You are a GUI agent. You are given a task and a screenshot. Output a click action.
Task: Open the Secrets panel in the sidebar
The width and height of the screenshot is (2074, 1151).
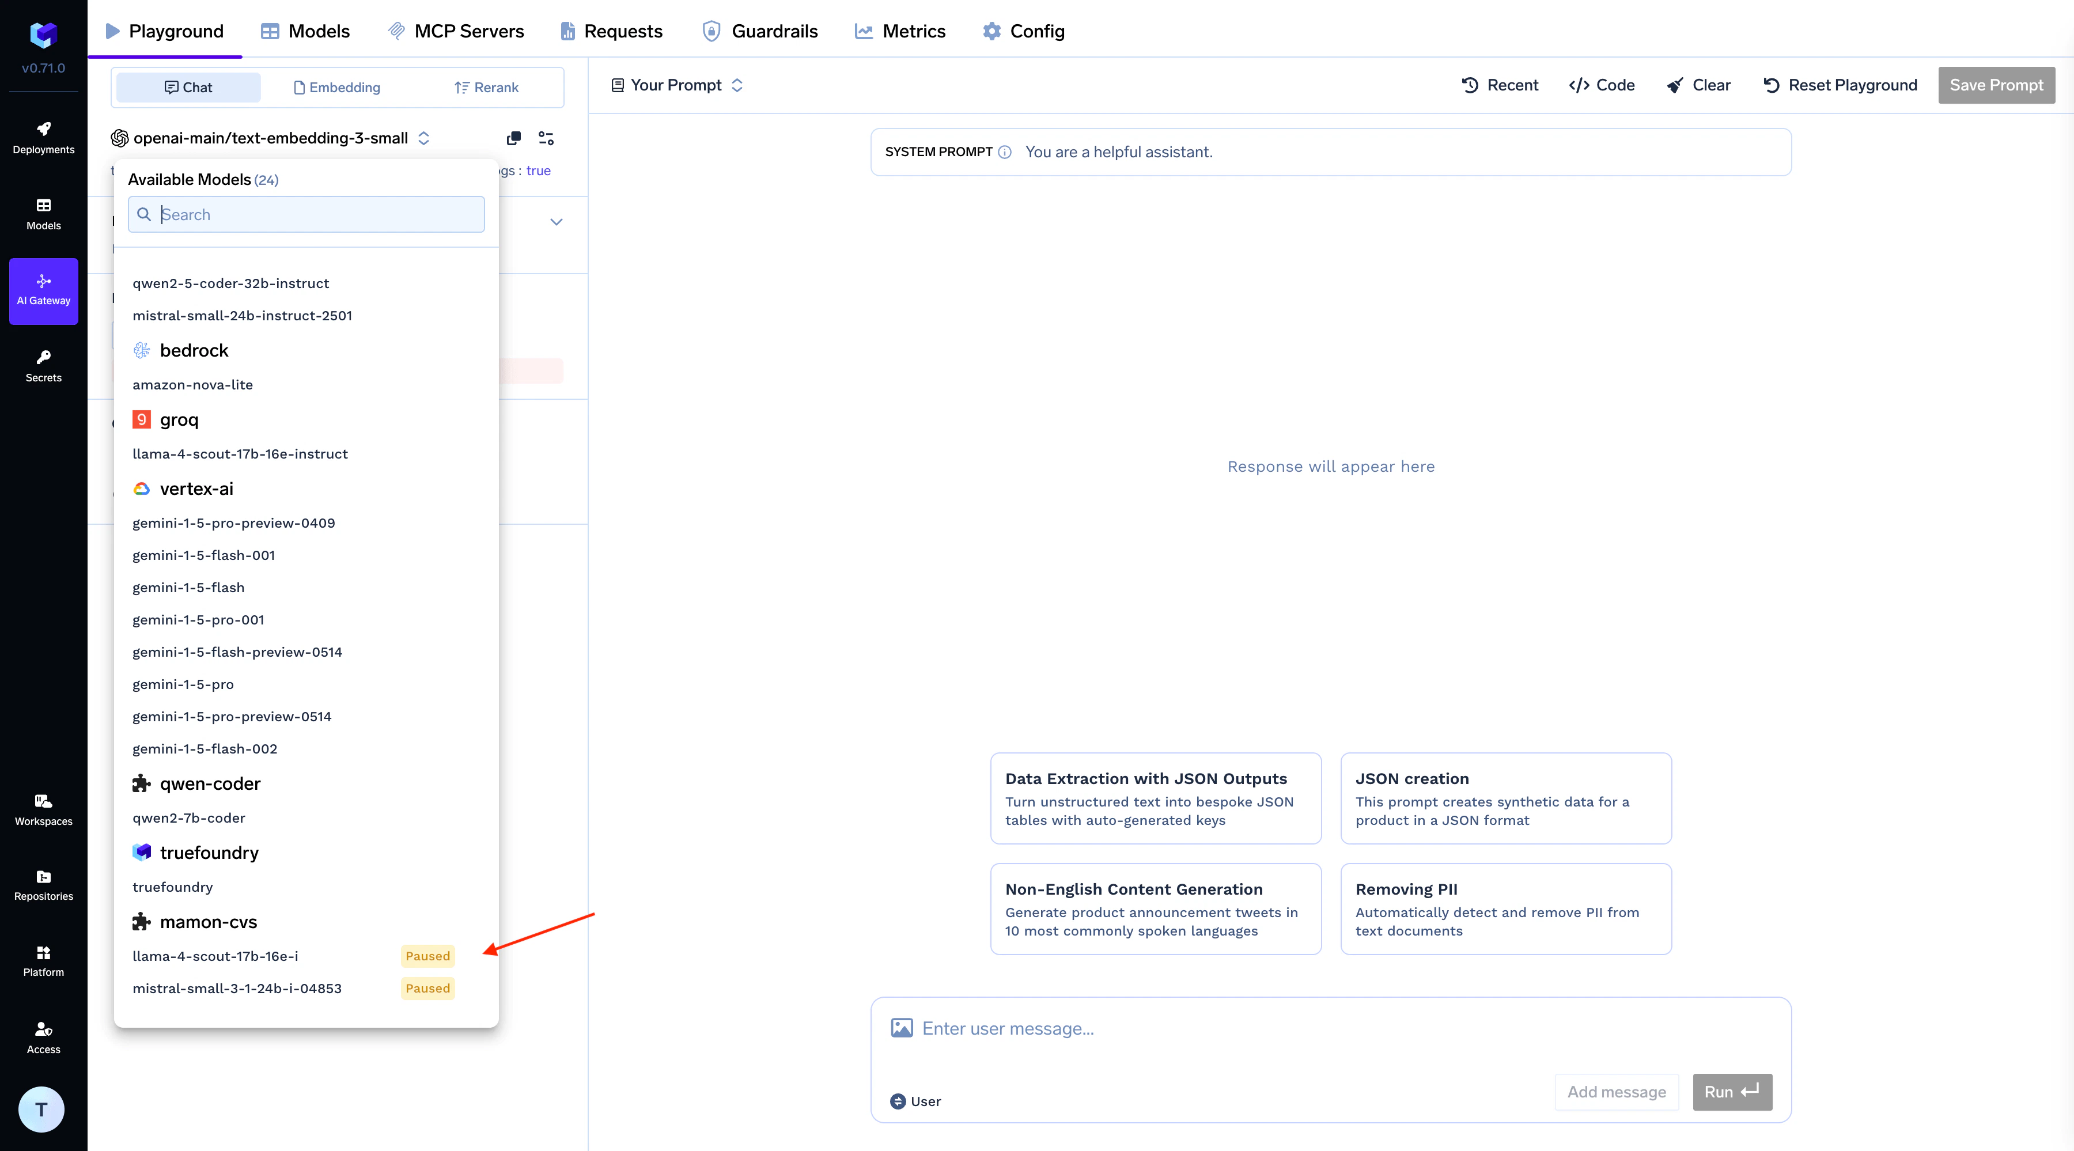tap(43, 366)
